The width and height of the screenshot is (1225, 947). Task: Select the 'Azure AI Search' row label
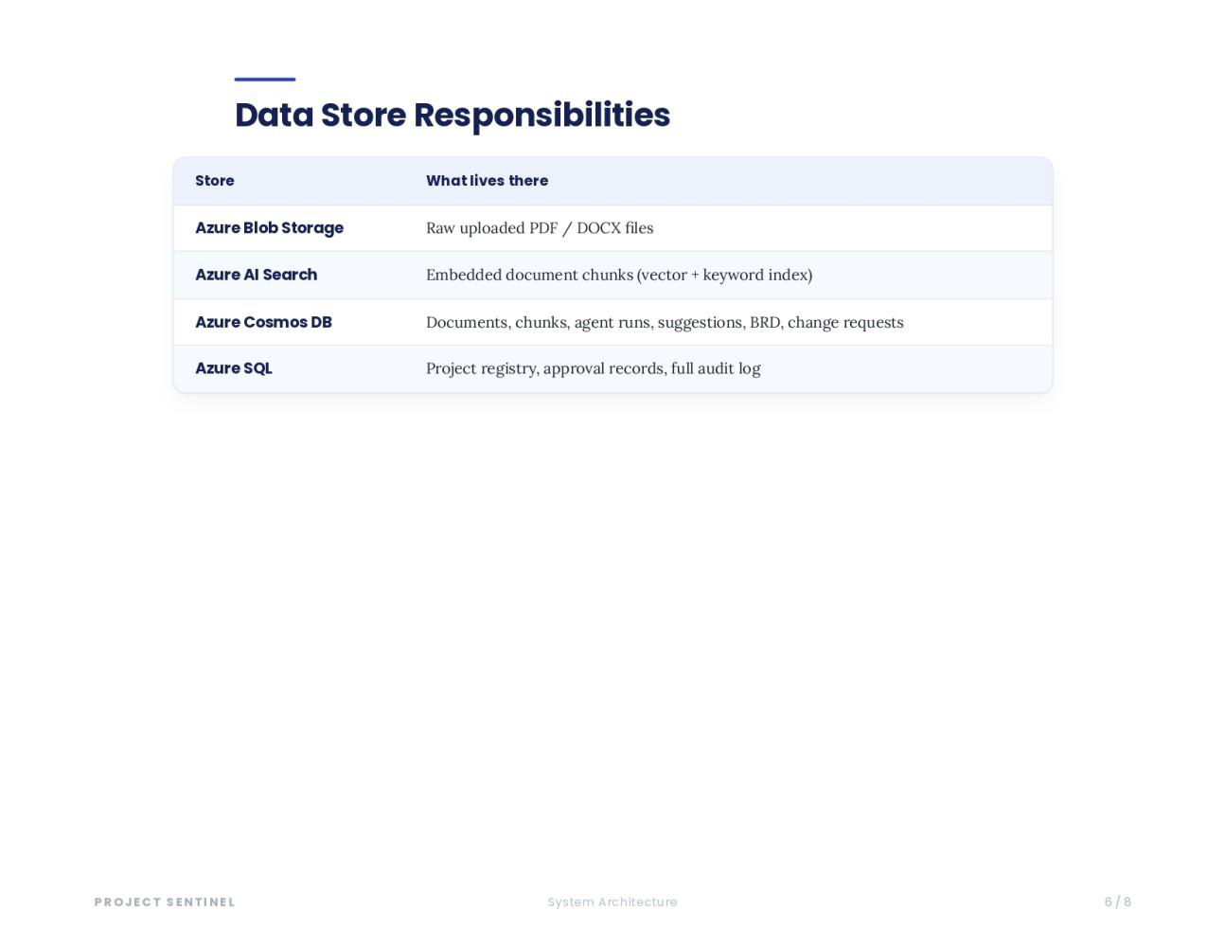(x=256, y=275)
